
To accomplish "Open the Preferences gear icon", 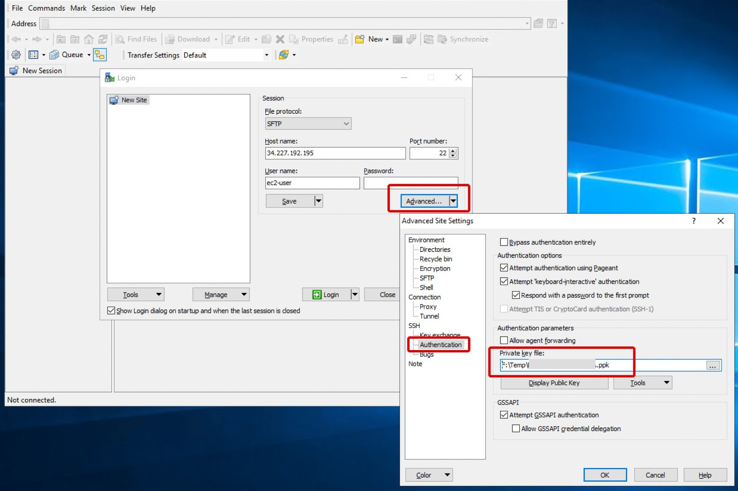I will click(x=16, y=55).
